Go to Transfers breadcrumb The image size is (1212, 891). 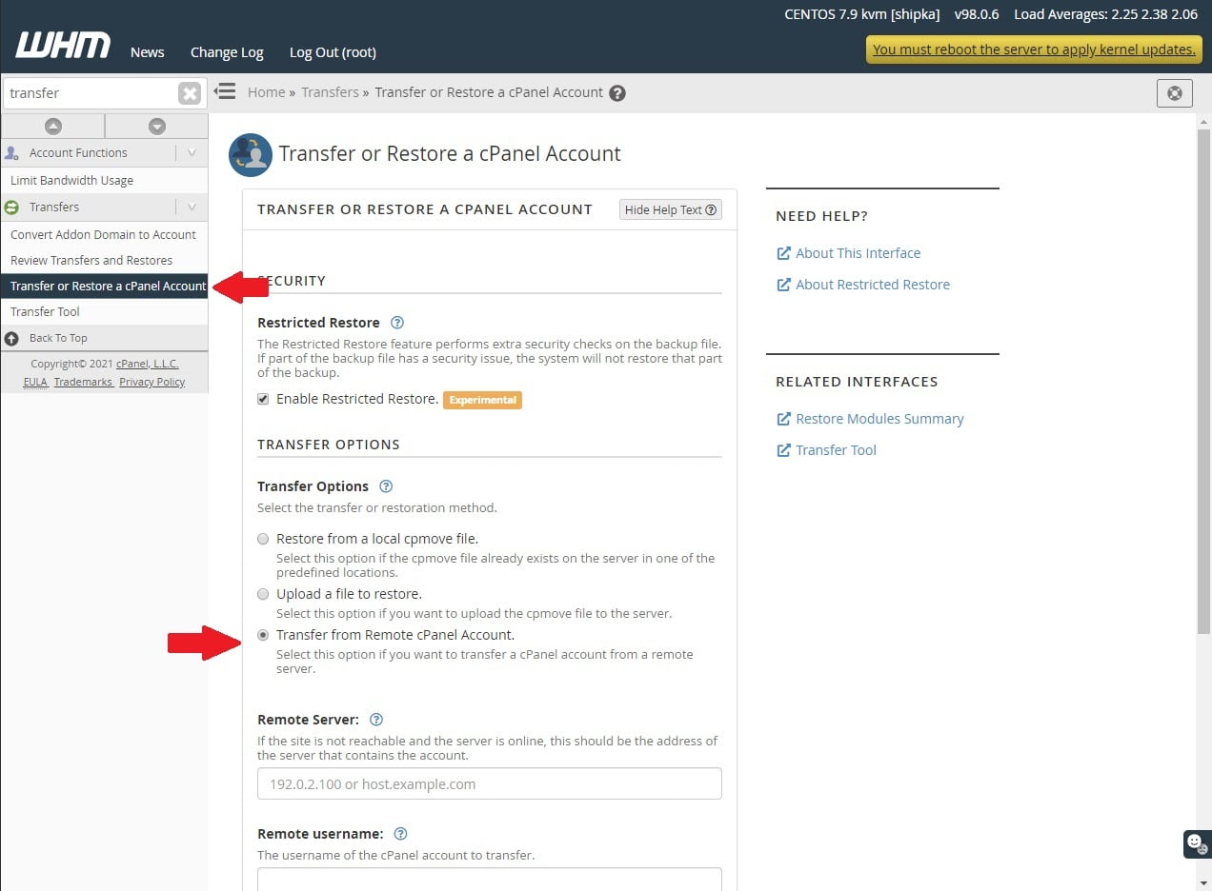point(330,92)
